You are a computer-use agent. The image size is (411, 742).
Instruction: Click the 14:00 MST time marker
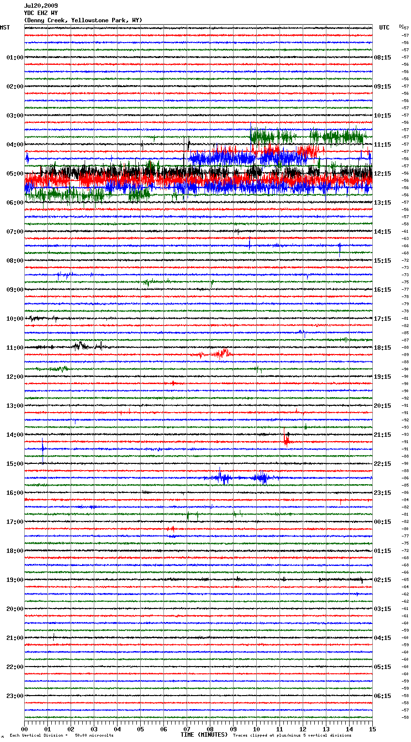15,435
